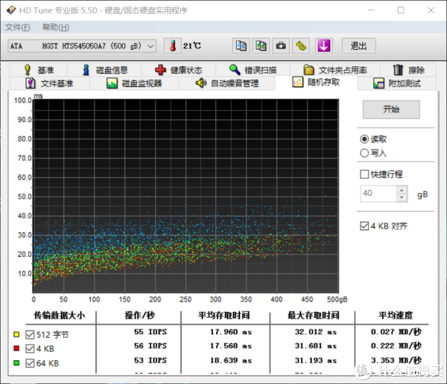Screen dimensions: 447x384
Task: Click the 17.568 ms average access time
Action: (x=231, y=346)
